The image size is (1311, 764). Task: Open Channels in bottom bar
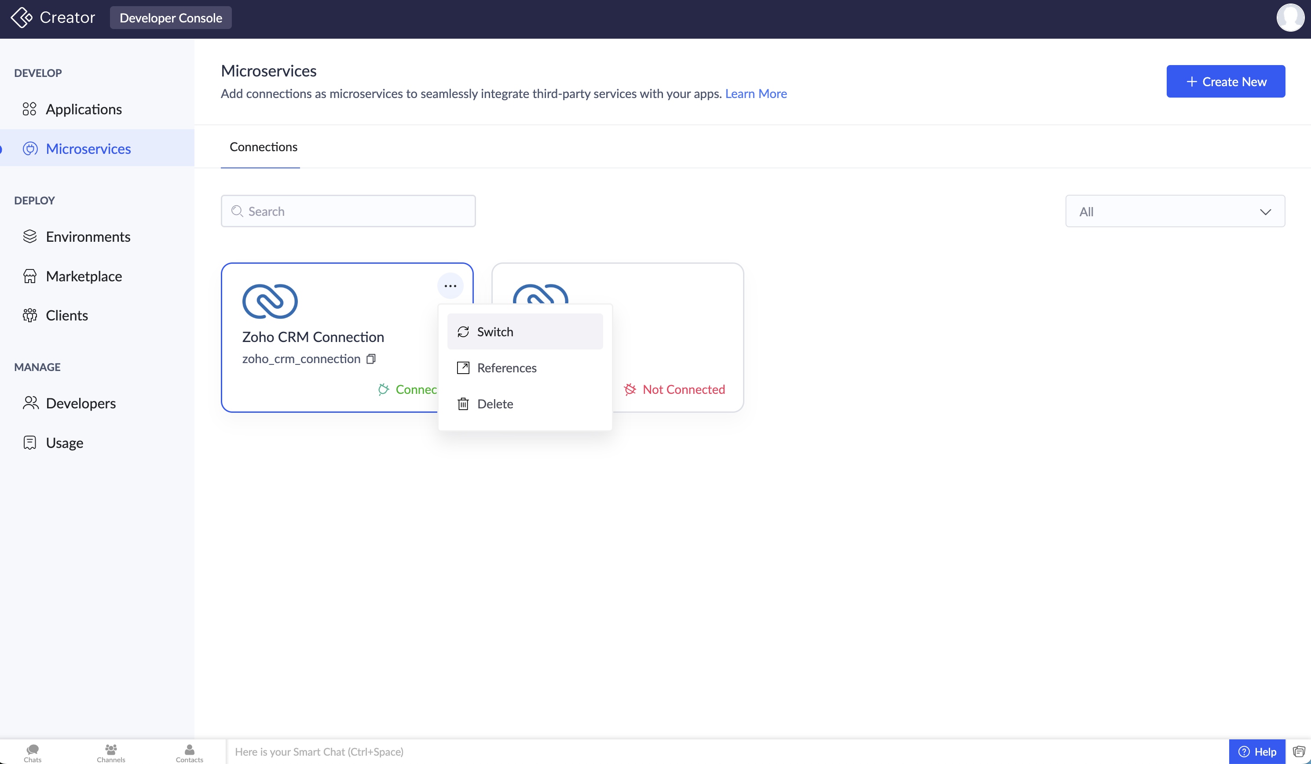pyautogui.click(x=111, y=752)
